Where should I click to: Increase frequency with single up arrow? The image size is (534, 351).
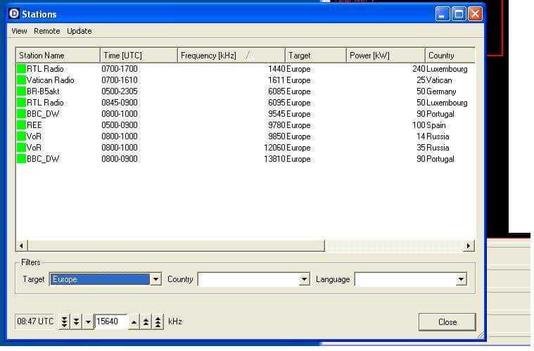(x=134, y=321)
